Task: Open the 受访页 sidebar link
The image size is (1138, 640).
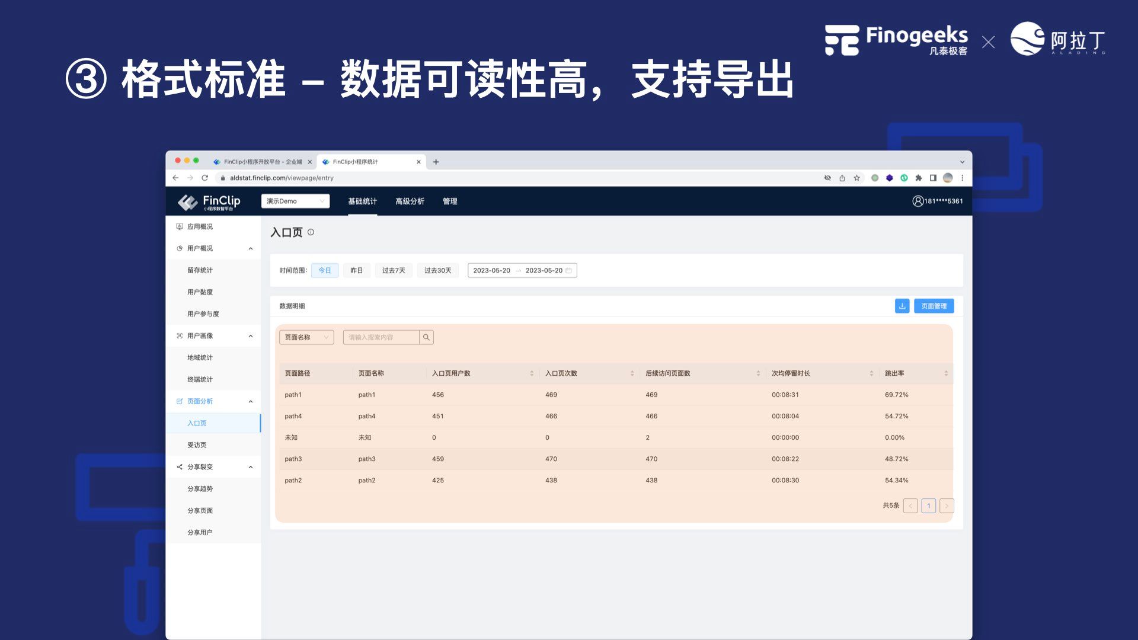Action: (197, 445)
